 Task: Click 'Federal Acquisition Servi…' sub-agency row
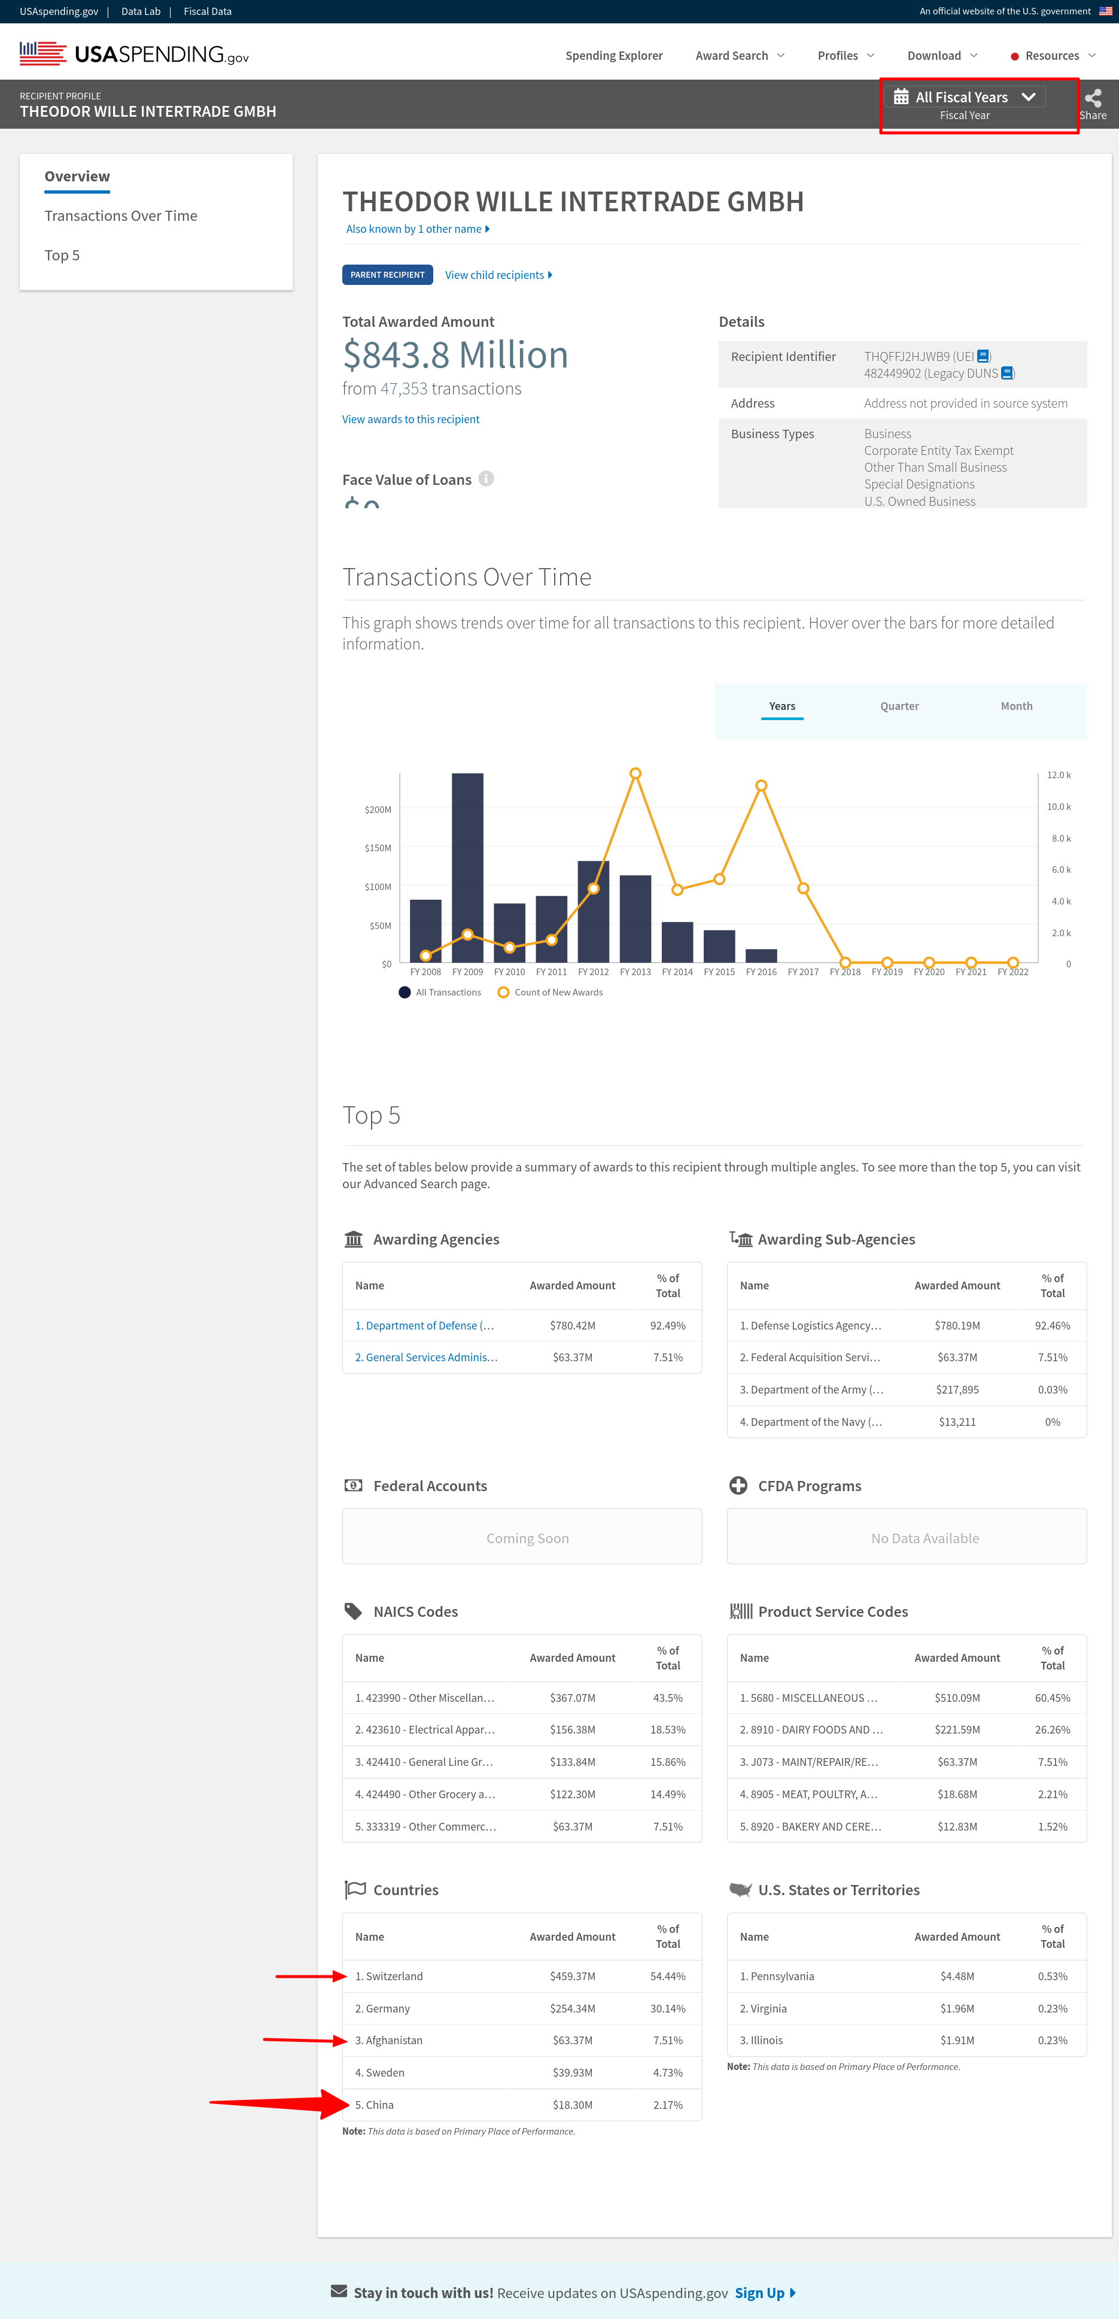(x=907, y=1356)
